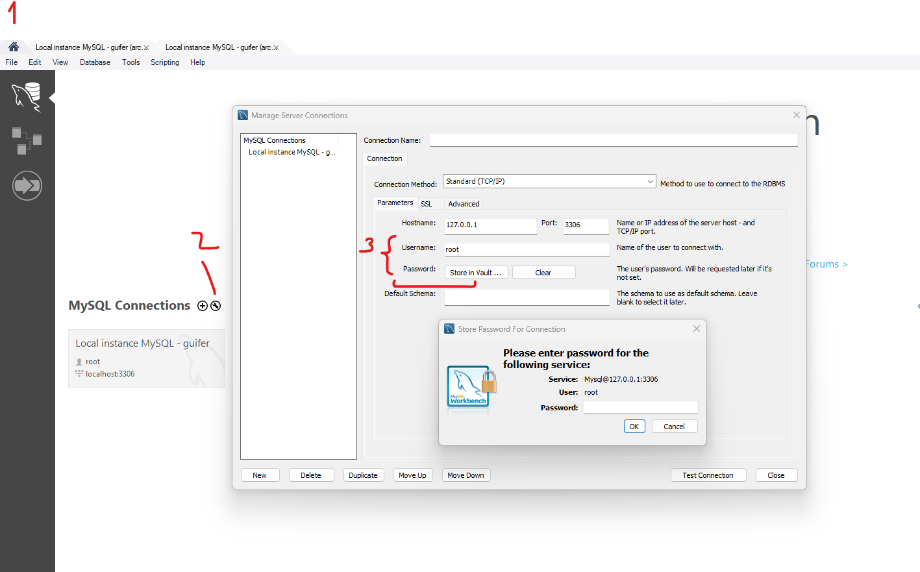
Task: Click the Port field showing 3306
Action: [x=586, y=225]
